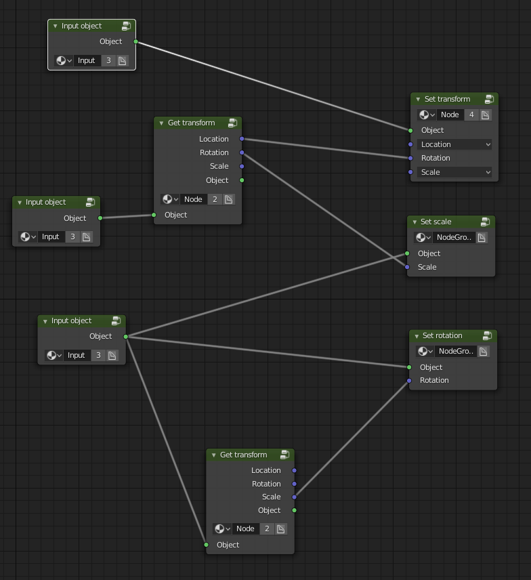Screen dimensions: 531x580
Task: Click Object output socket of selected Input object node
Action: (135, 42)
